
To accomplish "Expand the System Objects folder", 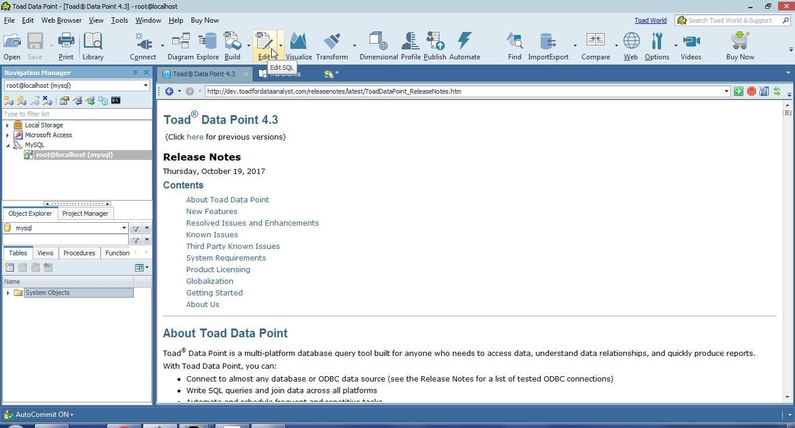I will (x=8, y=293).
